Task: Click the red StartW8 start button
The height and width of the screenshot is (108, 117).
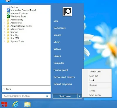Action: coord(4,104)
